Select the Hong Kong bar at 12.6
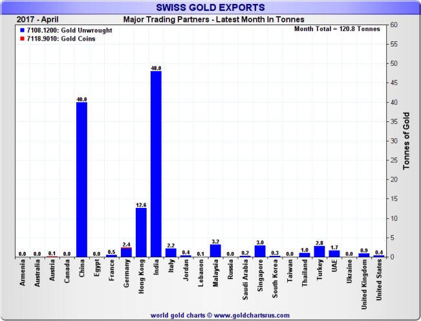The width and height of the screenshot is (421, 321). (x=141, y=233)
